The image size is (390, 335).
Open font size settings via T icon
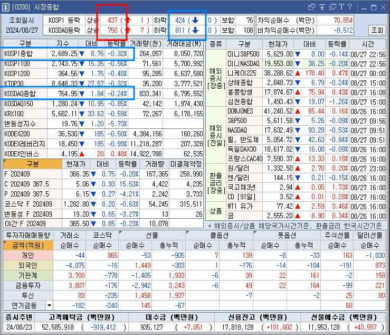(341, 7)
